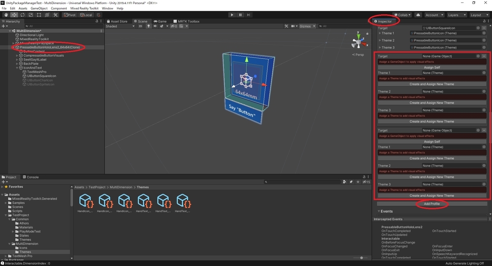Select UIButtonSquareIcon in Hierarchy
Viewport: 492px width, 266px height.
(x=41, y=76)
